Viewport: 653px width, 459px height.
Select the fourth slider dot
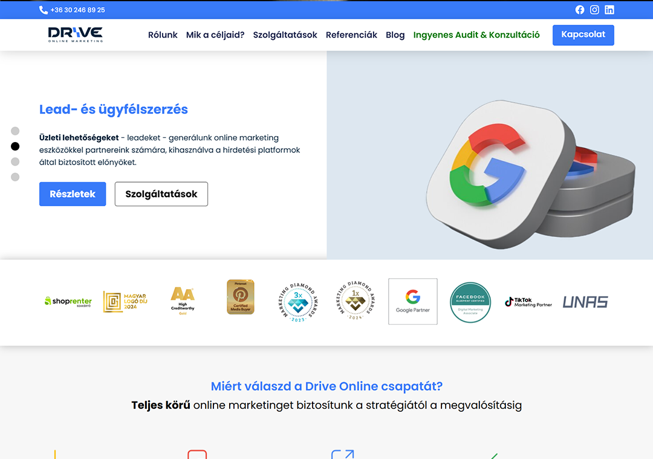tap(15, 177)
